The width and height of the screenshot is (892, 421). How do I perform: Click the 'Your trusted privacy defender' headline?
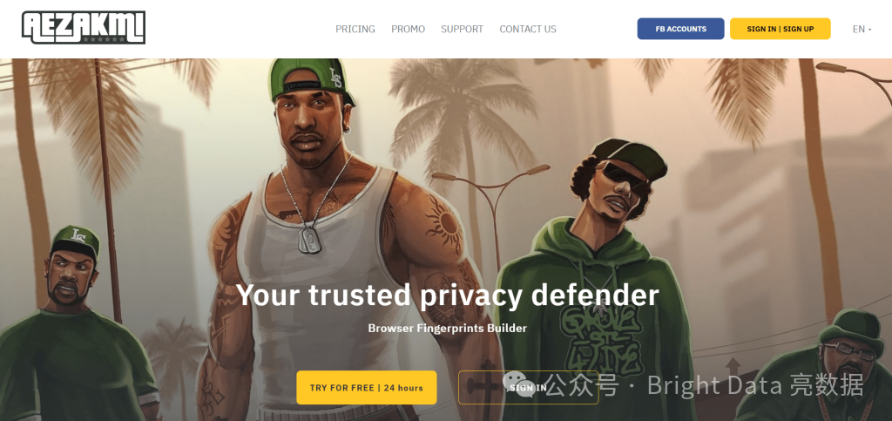[x=447, y=295]
